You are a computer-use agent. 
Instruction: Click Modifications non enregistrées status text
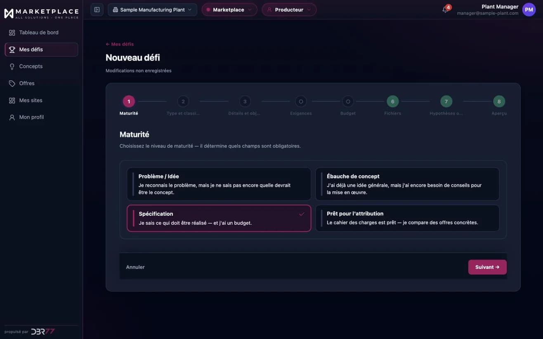(139, 71)
